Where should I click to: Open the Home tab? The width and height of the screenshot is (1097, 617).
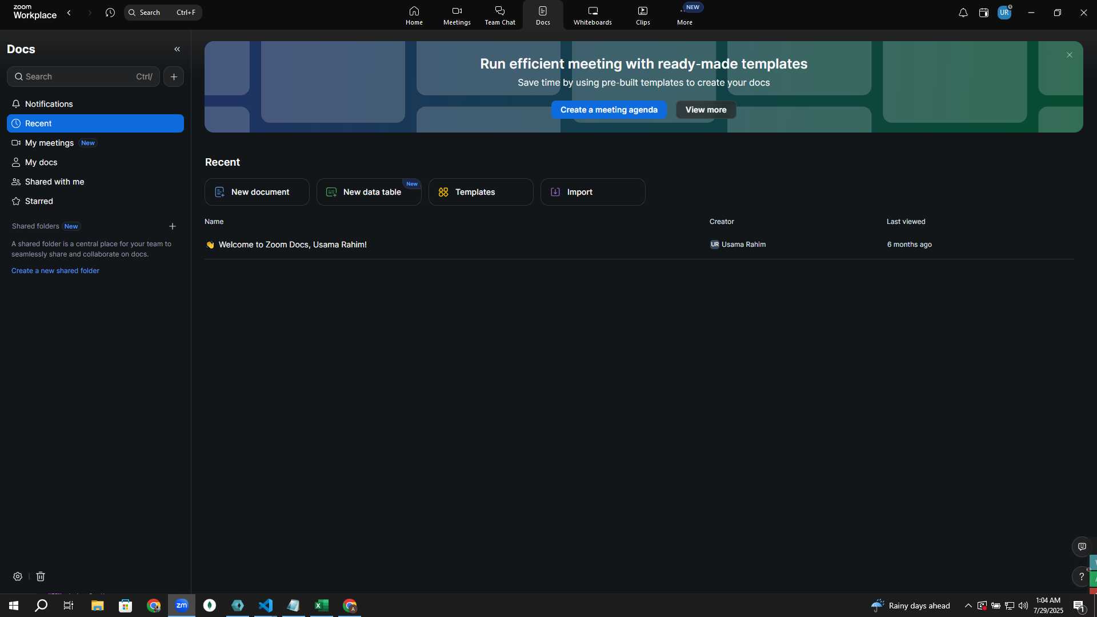tap(414, 15)
